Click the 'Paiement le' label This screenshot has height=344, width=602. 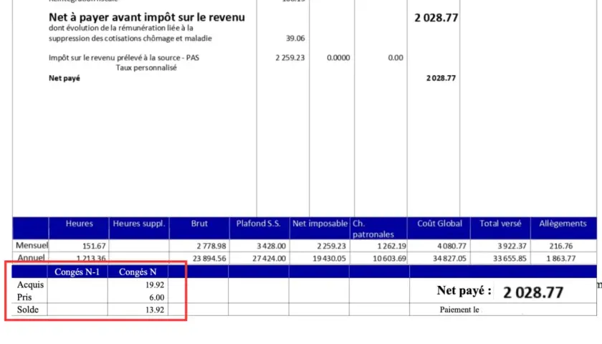tap(459, 310)
